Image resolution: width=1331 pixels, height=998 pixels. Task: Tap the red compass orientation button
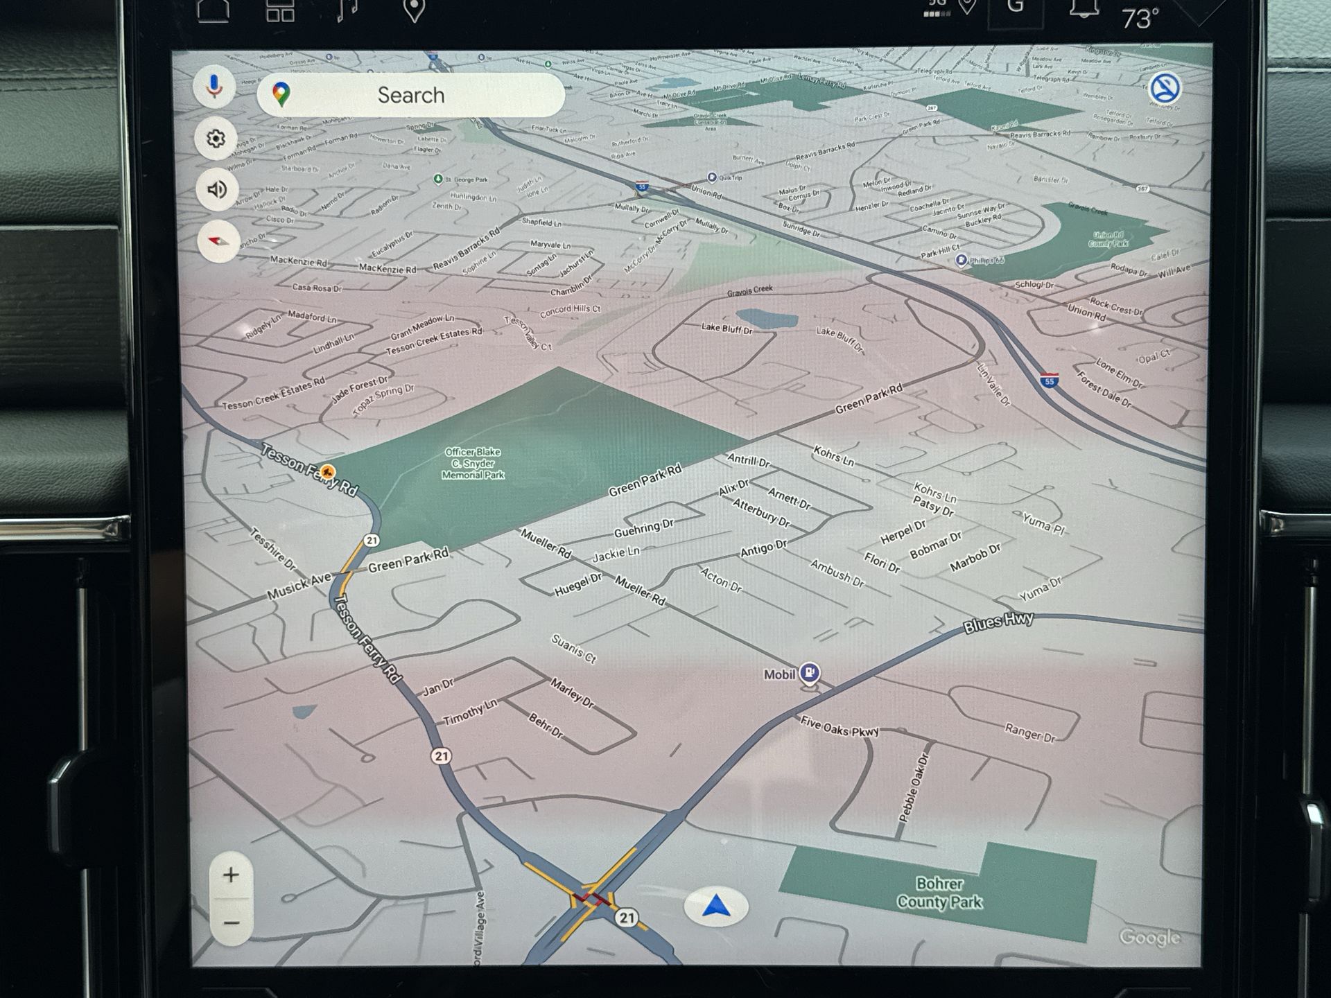(x=218, y=241)
